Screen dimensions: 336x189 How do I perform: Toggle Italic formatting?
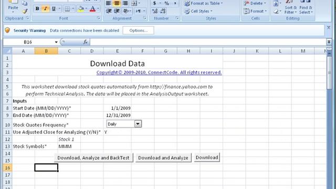pos(45,9)
